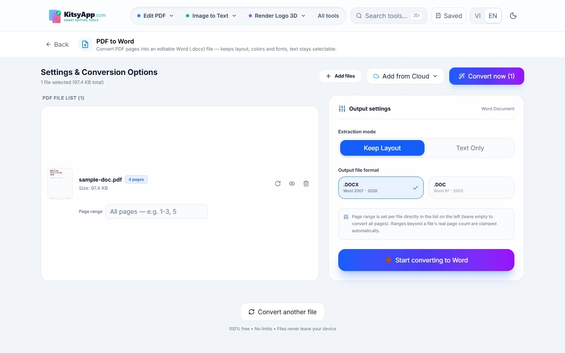Switch language to EN

point(493,16)
